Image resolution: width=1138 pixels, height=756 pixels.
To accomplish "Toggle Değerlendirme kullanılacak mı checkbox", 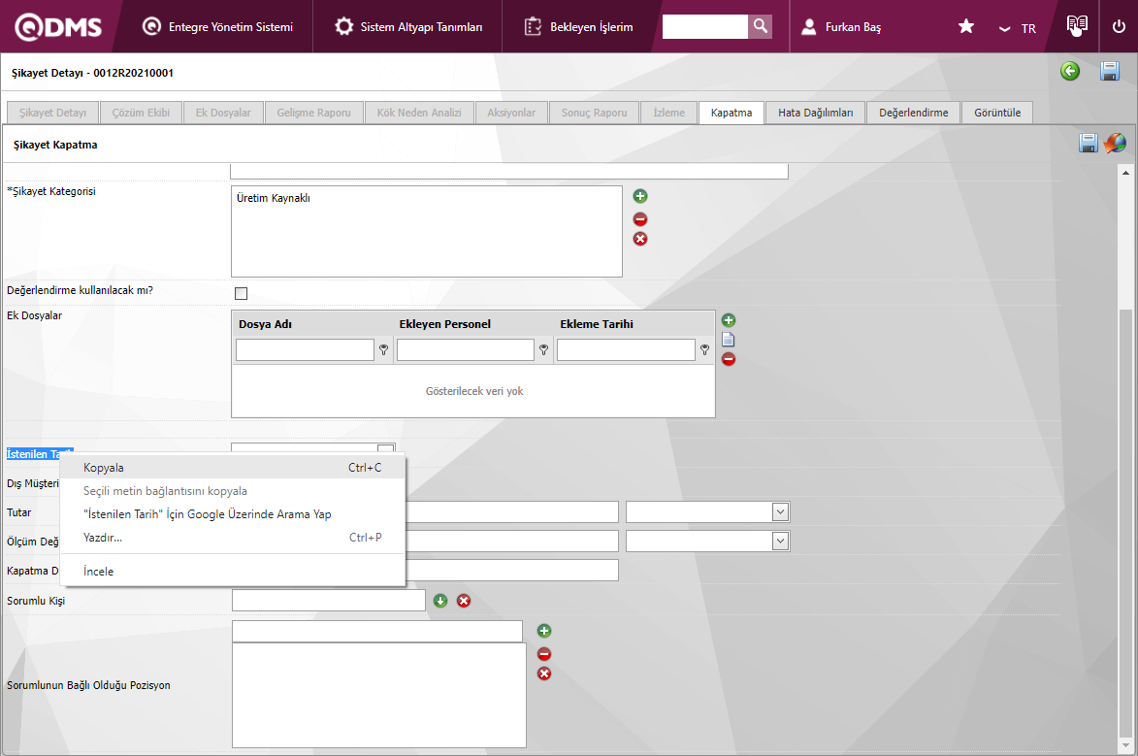I will [241, 294].
